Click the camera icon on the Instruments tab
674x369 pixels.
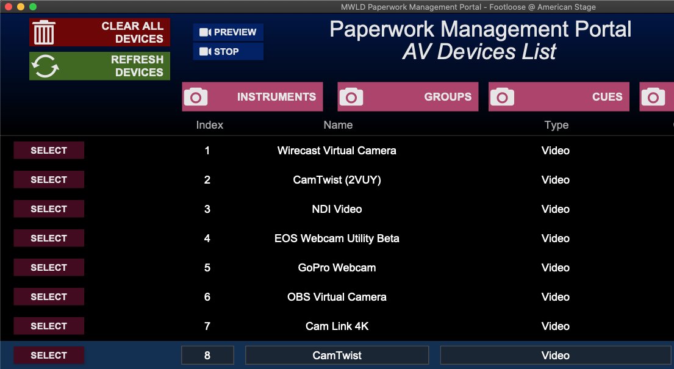pyautogui.click(x=196, y=97)
